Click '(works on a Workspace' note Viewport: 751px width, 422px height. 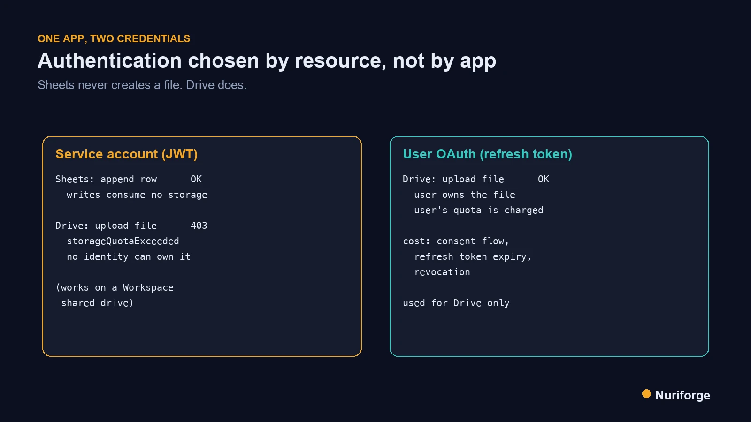pos(115,287)
